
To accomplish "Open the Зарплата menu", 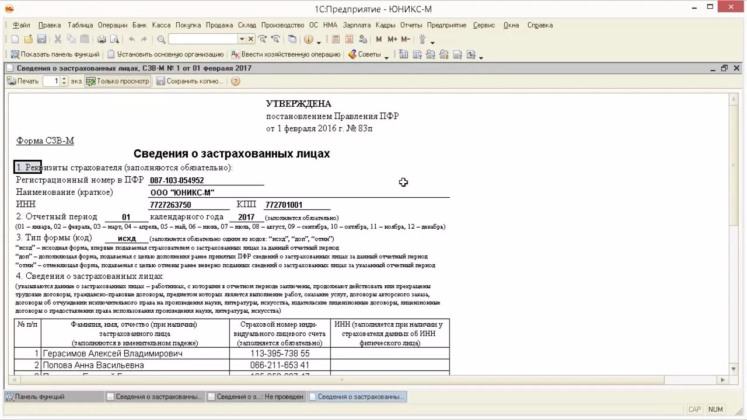I will click(357, 25).
